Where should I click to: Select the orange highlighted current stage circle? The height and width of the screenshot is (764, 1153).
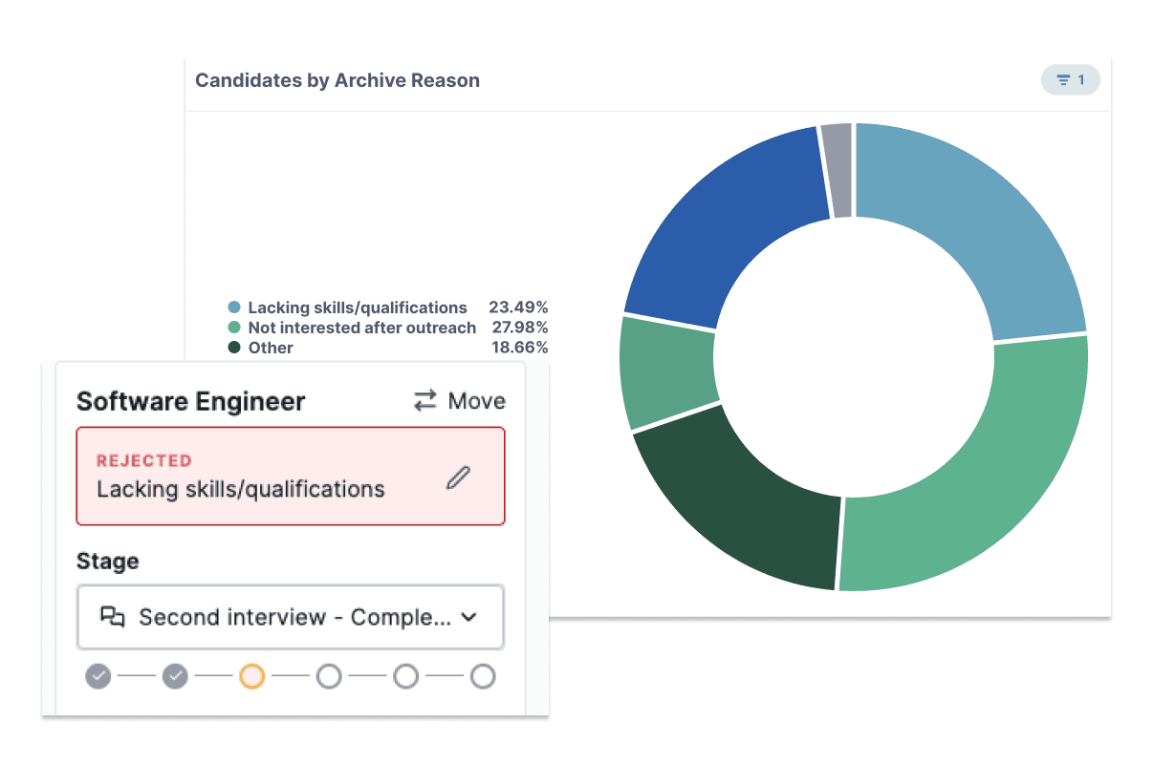[251, 677]
